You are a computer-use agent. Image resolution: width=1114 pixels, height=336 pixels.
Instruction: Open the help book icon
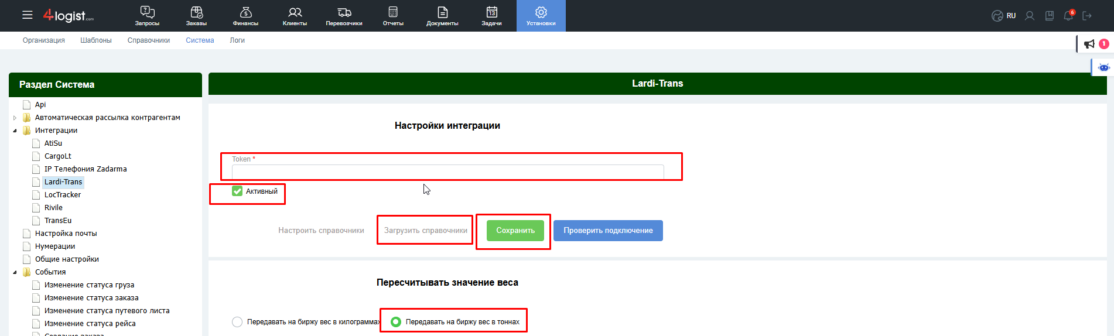pos(1050,16)
